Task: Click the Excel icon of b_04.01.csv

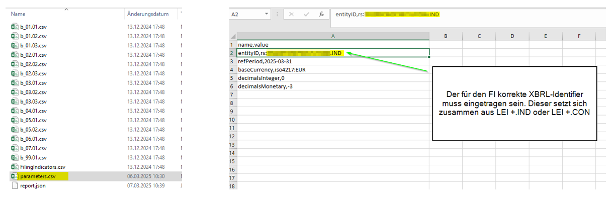Action: pos(15,111)
